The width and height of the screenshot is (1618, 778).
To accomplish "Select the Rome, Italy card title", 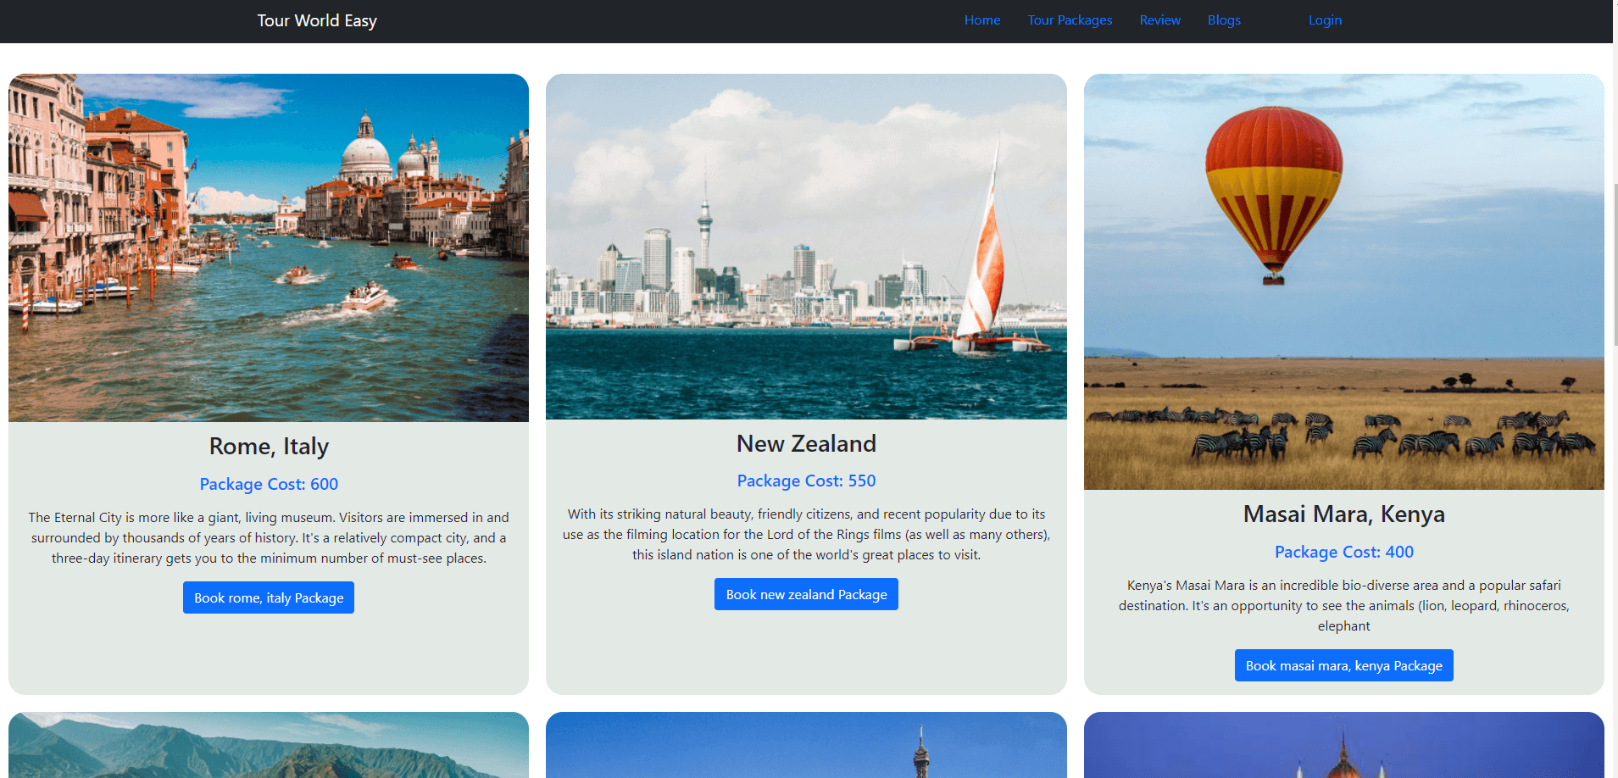I will point(269,447).
